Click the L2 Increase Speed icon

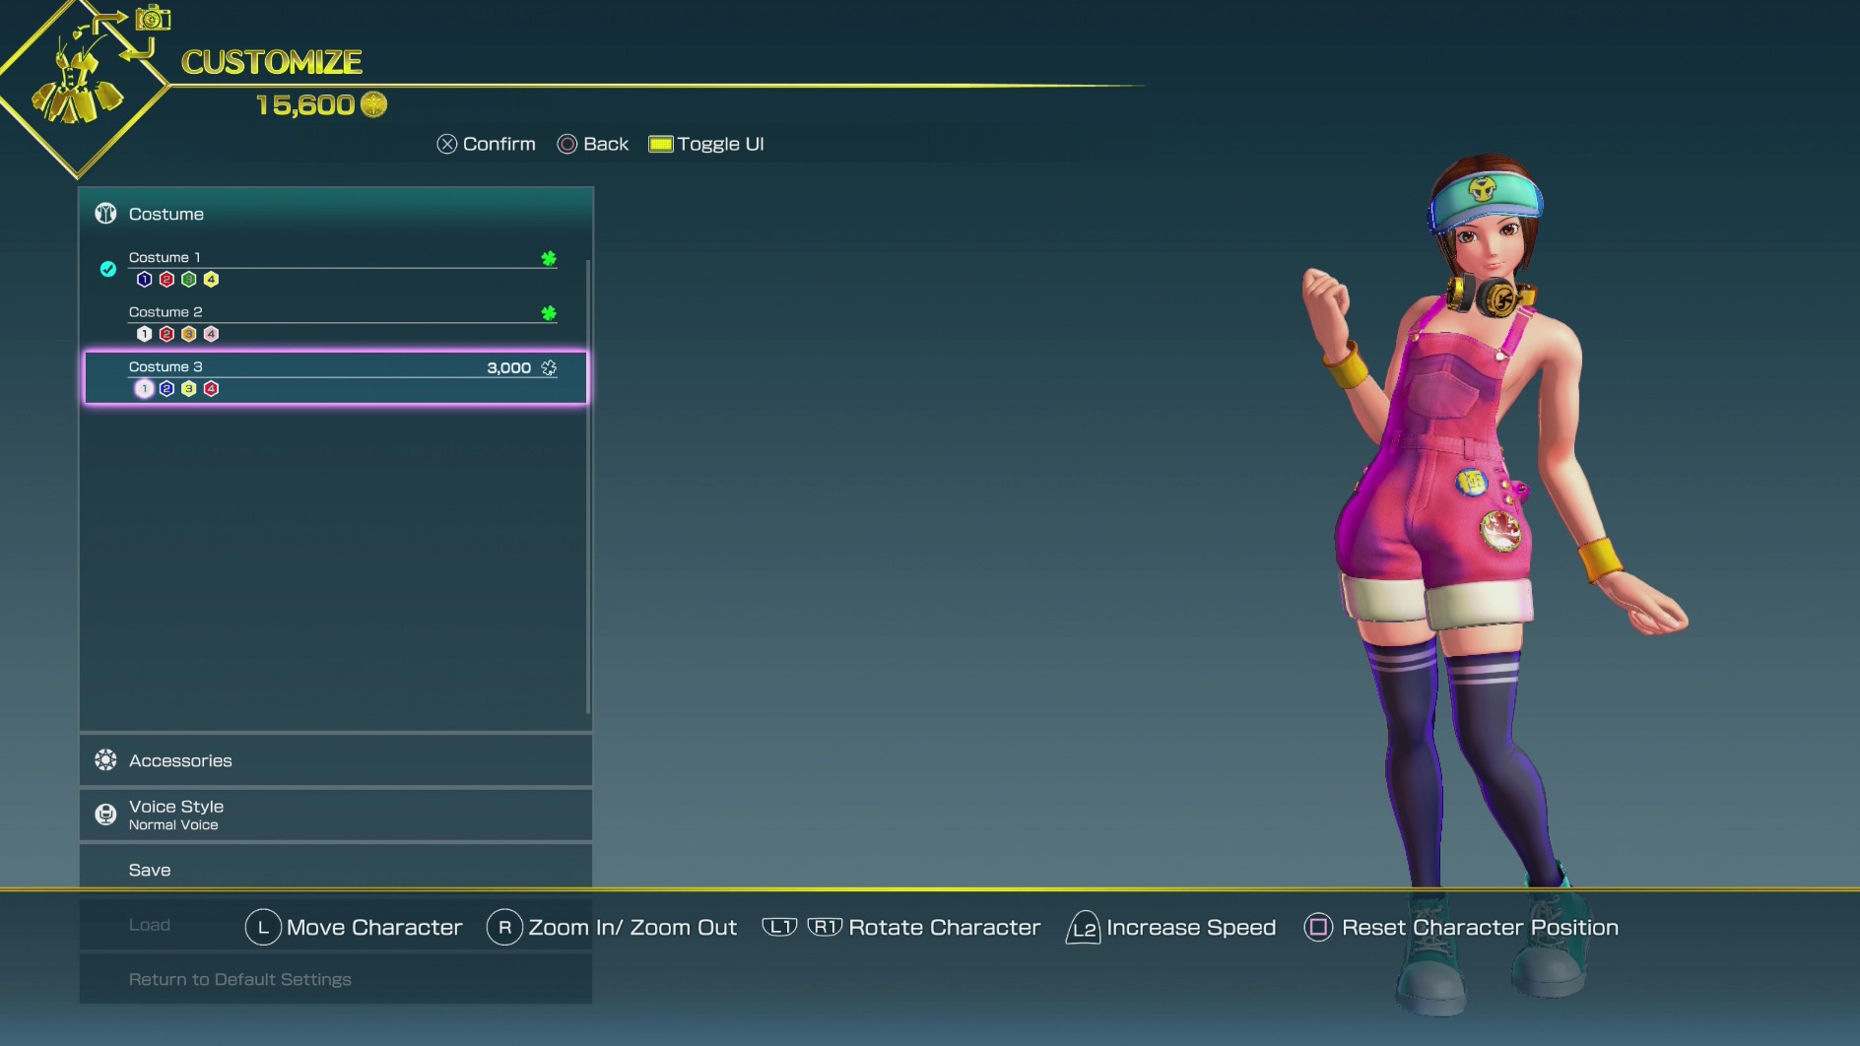tap(1084, 928)
